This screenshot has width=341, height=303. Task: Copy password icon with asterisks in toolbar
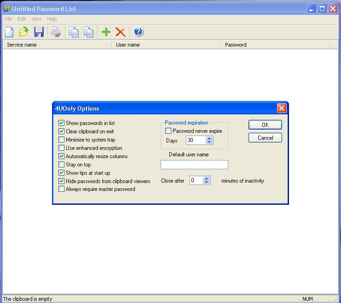[x=74, y=32]
